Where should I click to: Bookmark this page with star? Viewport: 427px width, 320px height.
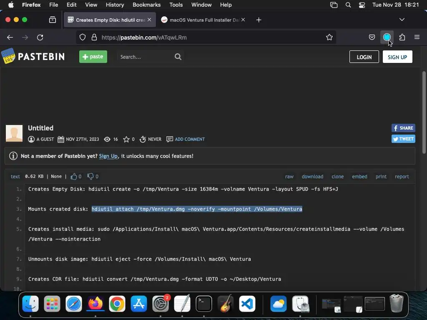coord(329,37)
